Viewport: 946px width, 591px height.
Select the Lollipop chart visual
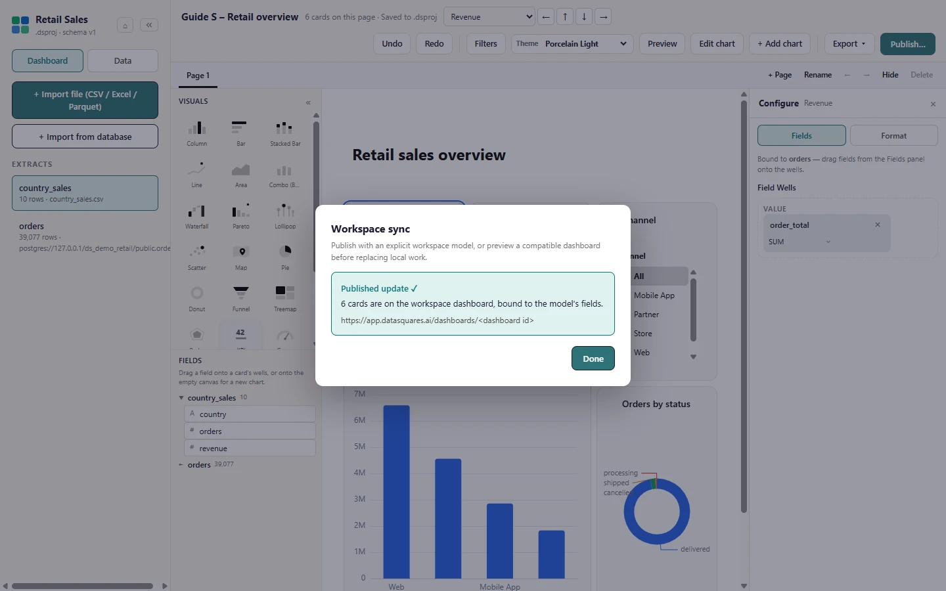pos(285,215)
